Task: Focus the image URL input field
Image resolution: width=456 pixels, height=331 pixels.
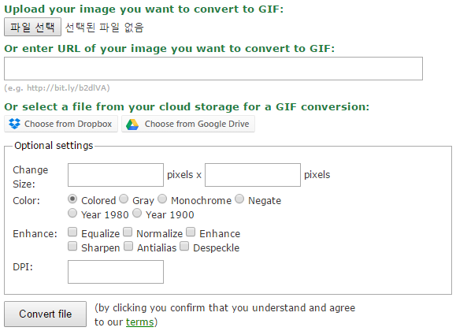Action: point(213,69)
